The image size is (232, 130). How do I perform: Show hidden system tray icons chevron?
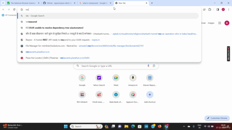tap(184, 126)
